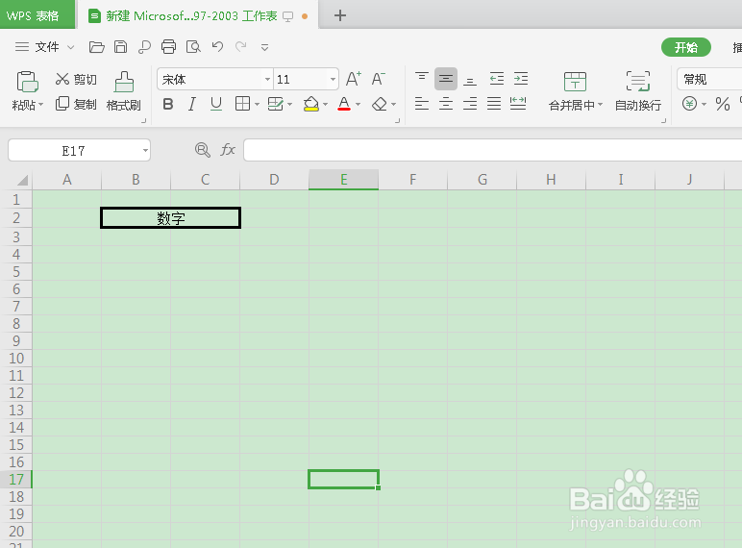Click the formula bar zoom magnifier icon
Screen dimensions: 742x548
[203, 150]
